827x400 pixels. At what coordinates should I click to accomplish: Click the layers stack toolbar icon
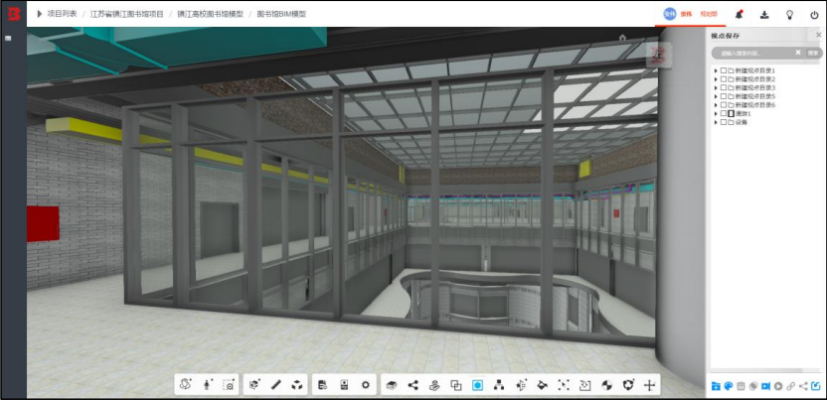392,385
